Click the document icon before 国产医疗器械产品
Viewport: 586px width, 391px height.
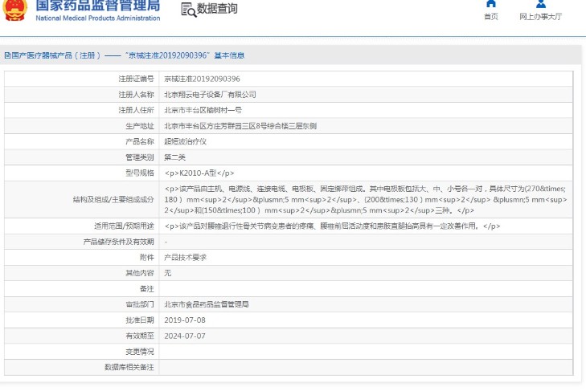[7, 55]
